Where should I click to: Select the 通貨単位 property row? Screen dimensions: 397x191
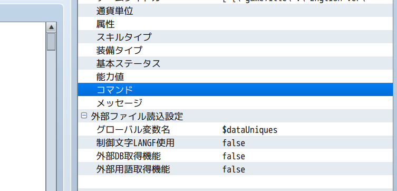pos(236,11)
